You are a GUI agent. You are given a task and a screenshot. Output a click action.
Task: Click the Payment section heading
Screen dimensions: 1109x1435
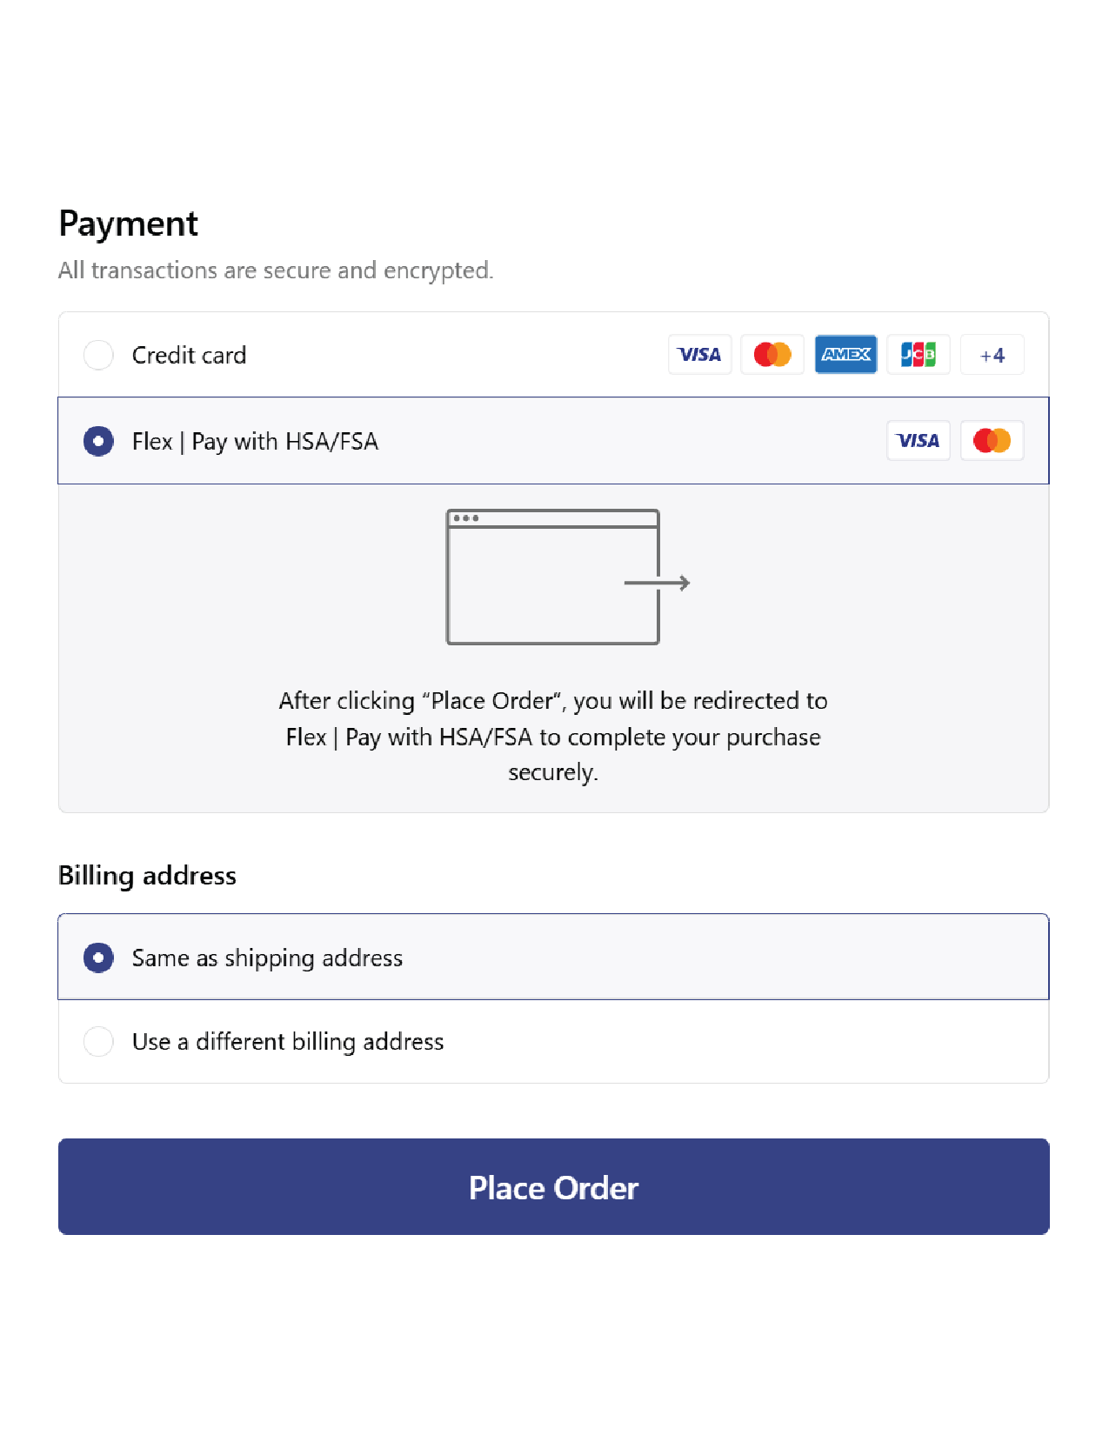[x=128, y=224]
